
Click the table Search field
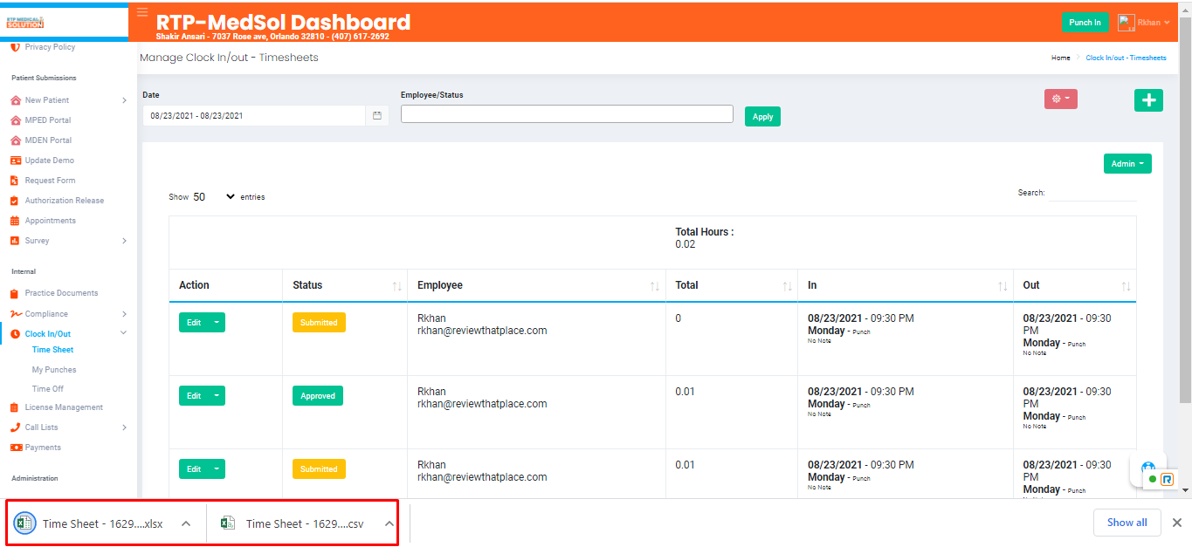[1092, 193]
